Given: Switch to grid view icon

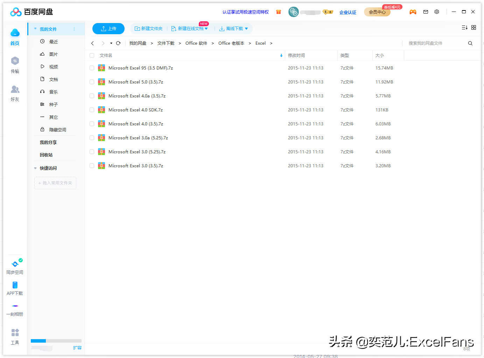Looking at the screenshot, I should 474,28.
